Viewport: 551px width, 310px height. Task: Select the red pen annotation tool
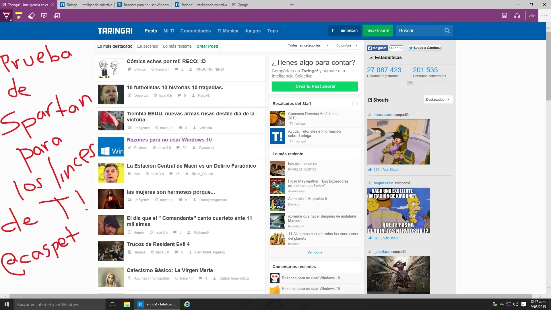6,15
